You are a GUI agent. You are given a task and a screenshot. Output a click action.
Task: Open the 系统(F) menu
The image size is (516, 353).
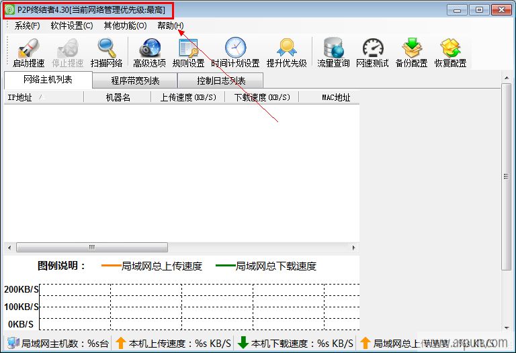(27, 26)
